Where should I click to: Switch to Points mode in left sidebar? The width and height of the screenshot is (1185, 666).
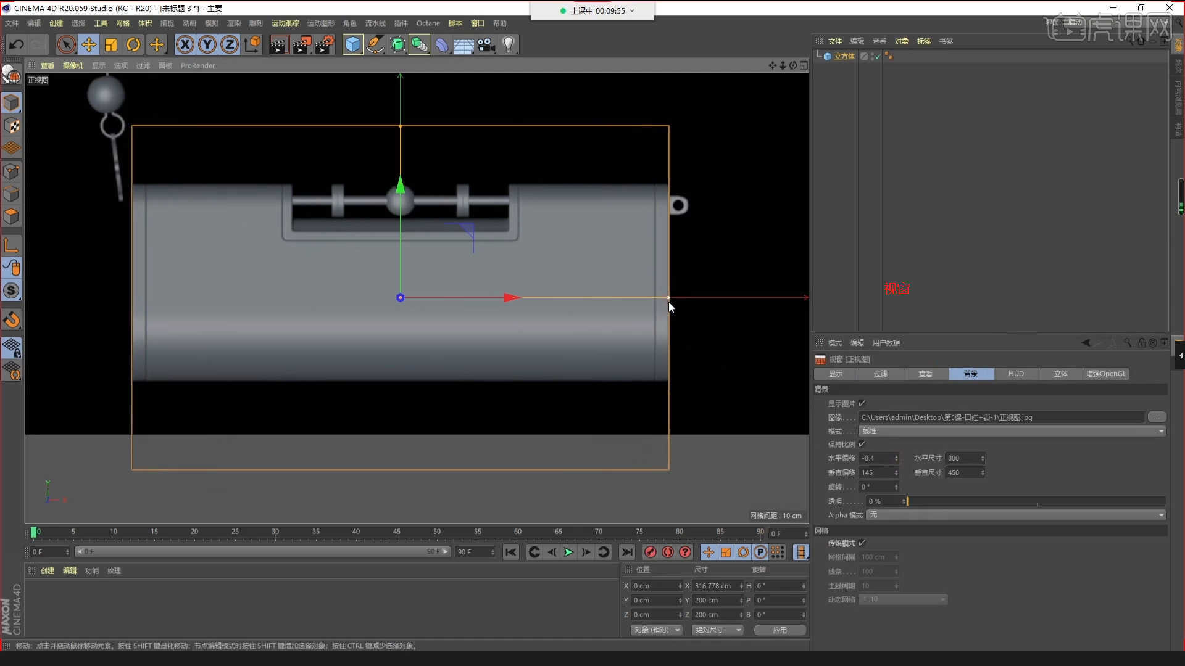tap(11, 171)
